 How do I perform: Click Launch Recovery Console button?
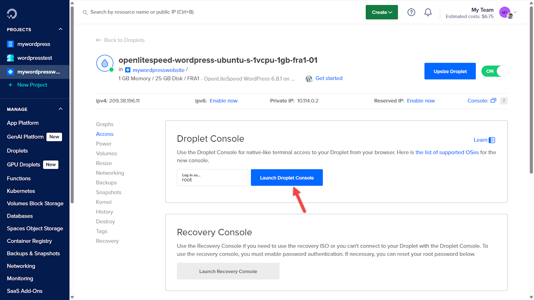click(x=228, y=271)
